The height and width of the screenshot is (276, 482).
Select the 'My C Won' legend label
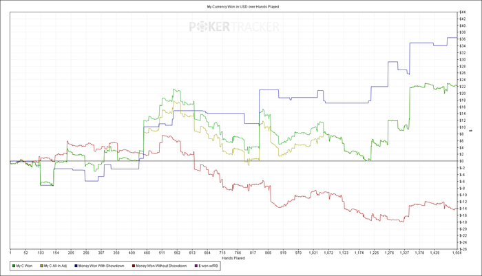tap(24, 266)
